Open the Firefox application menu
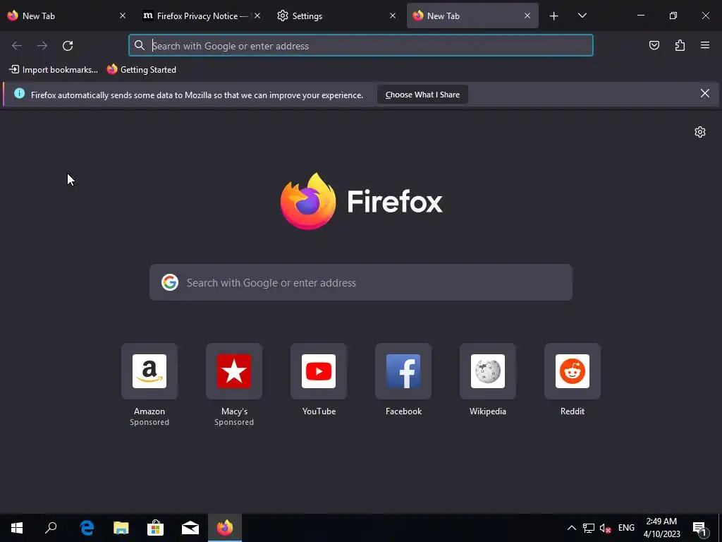The height and width of the screenshot is (542, 722). (x=705, y=45)
